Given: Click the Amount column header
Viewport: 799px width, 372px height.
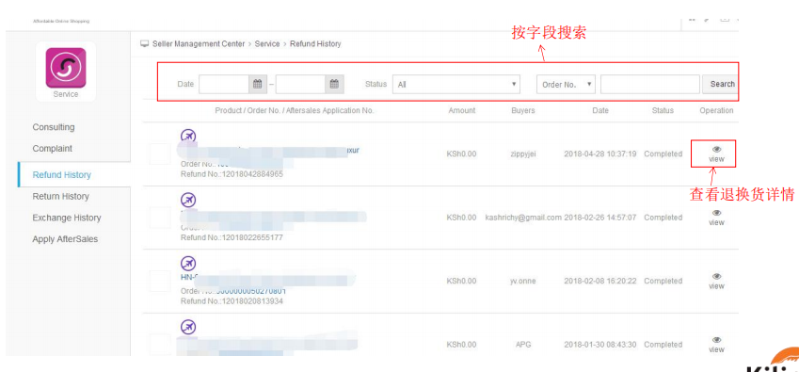Looking at the screenshot, I should pos(462,110).
